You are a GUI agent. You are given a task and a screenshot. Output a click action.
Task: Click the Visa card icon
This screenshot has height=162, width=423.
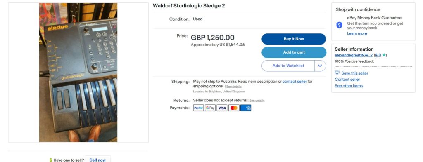tap(222, 108)
